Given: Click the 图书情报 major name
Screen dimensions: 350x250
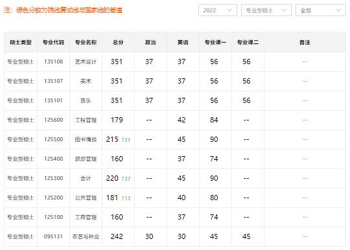Looking at the screenshot, I should click(86, 139).
